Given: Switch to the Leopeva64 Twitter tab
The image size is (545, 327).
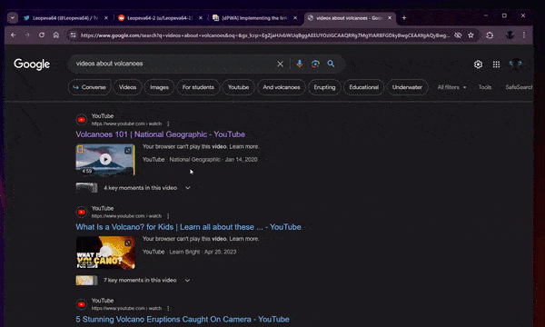Looking at the screenshot, I should click(x=65, y=18).
